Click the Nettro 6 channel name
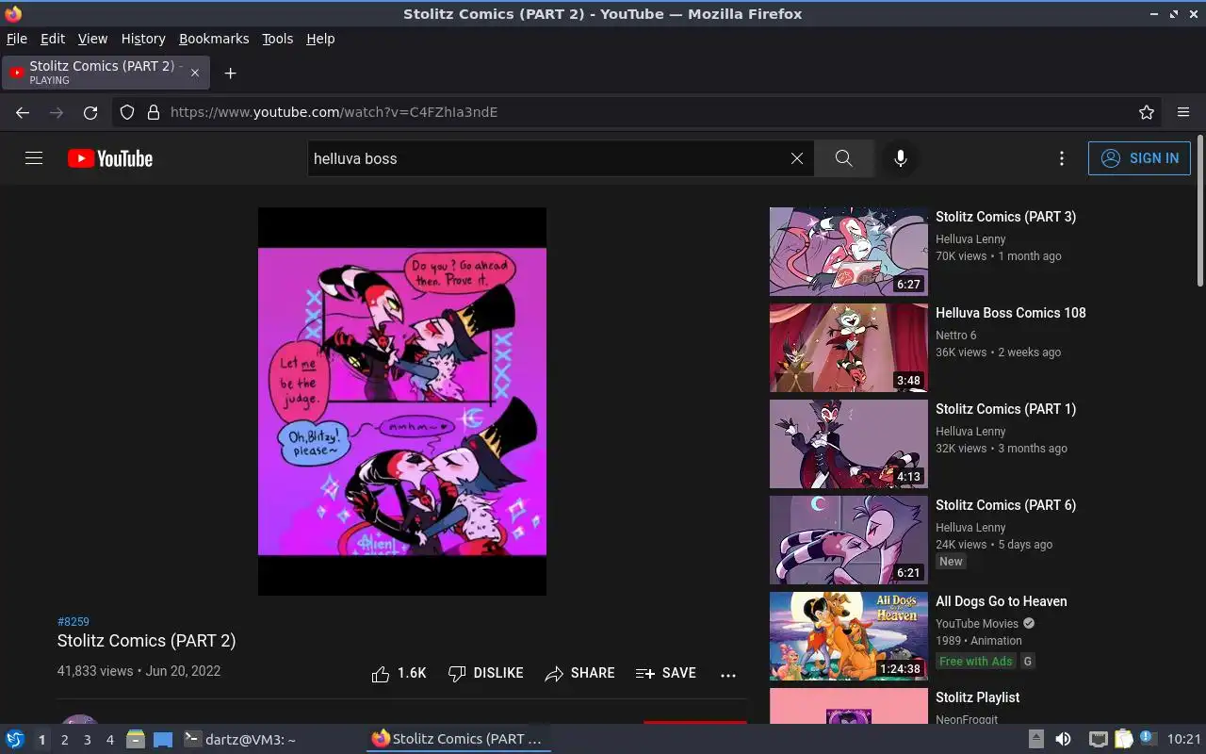This screenshot has width=1206, height=754. click(x=955, y=336)
